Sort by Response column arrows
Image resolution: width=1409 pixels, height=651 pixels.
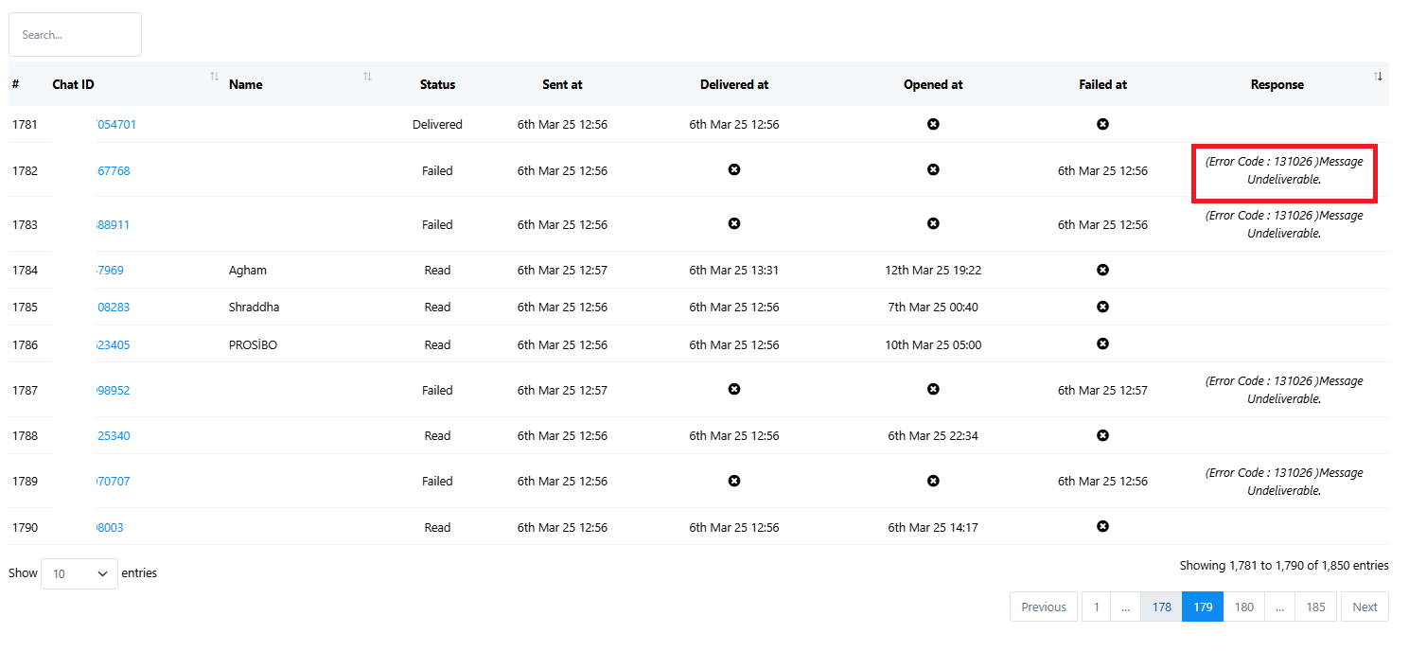[x=1378, y=77]
